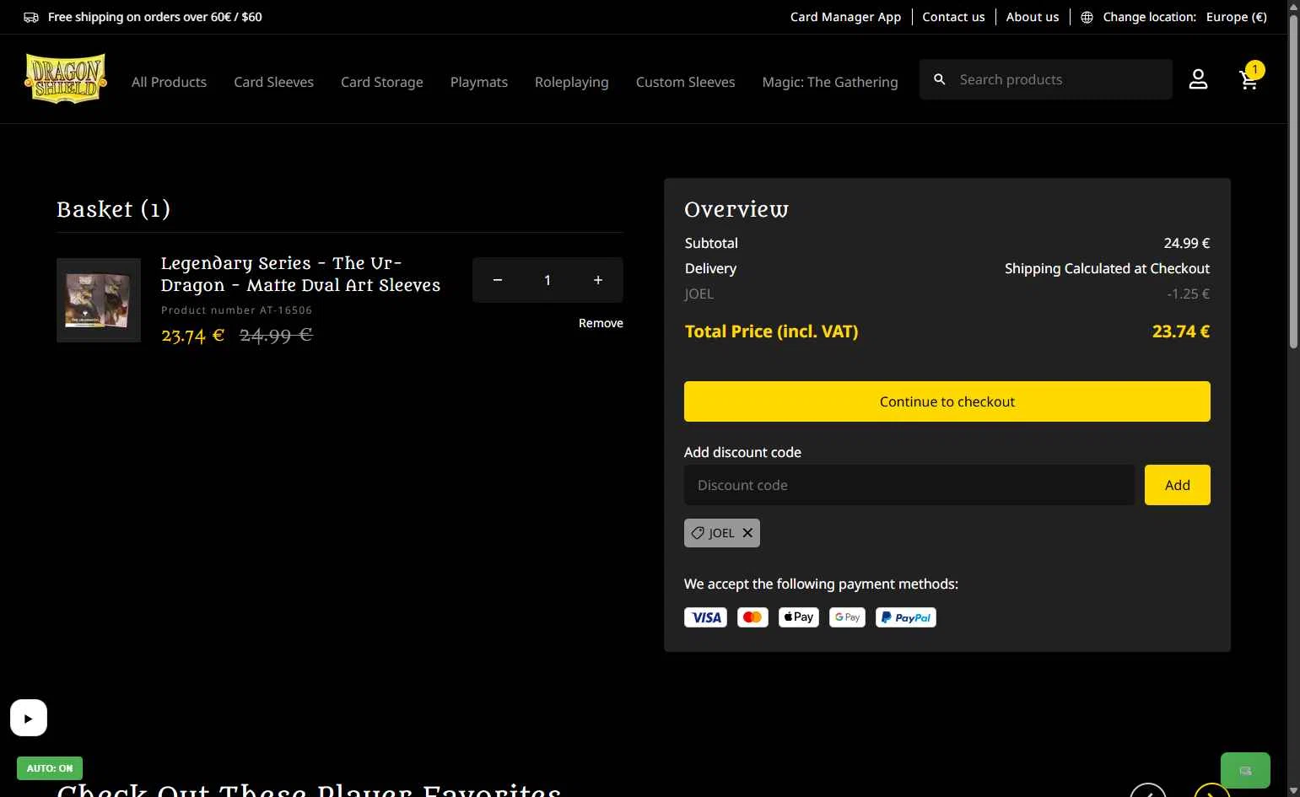Image resolution: width=1300 pixels, height=797 pixels.
Task: Remove the JOEL discount code tag
Action: coord(747,533)
